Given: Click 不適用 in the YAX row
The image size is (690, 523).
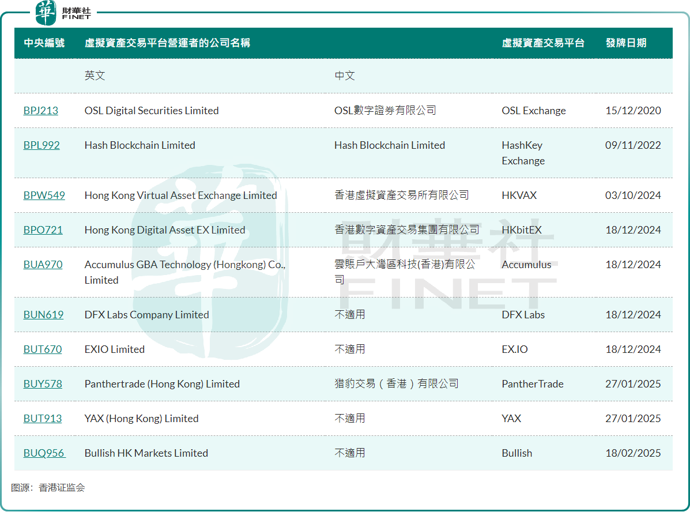Looking at the screenshot, I should pyautogui.click(x=350, y=418).
